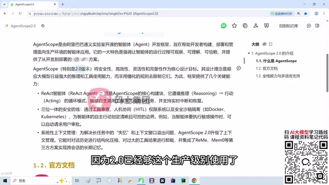Click the blue bookmark star icon
The width and height of the screenshot is (329, 185).
pos(306,13)
